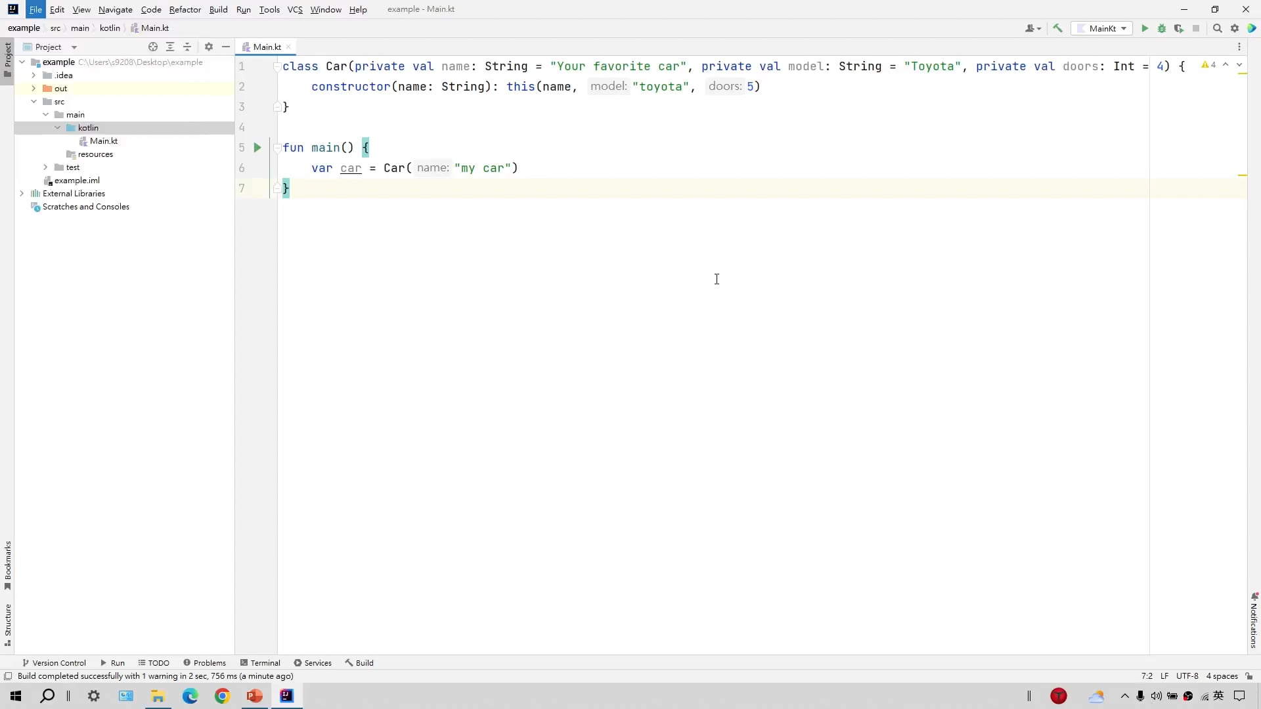The image size is (1261, 709).
Task: Collapse all nodes in Project panel
Action: pos(187,47)
